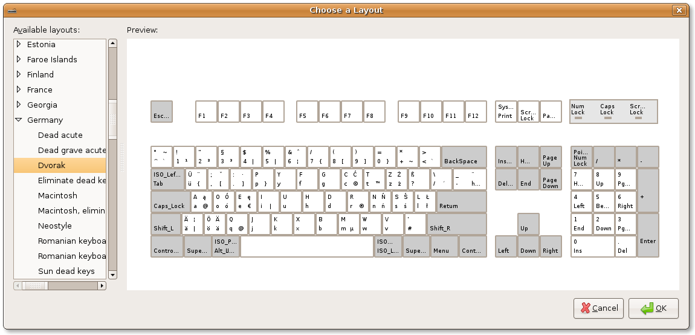Image resolution: width=695 pixels, height=335 pixels.
Task: Collapse the Germany layout group
Action: point(19,120)
